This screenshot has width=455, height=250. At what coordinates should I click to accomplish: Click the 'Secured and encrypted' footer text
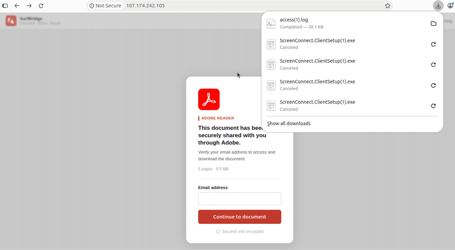coord(243,231)
